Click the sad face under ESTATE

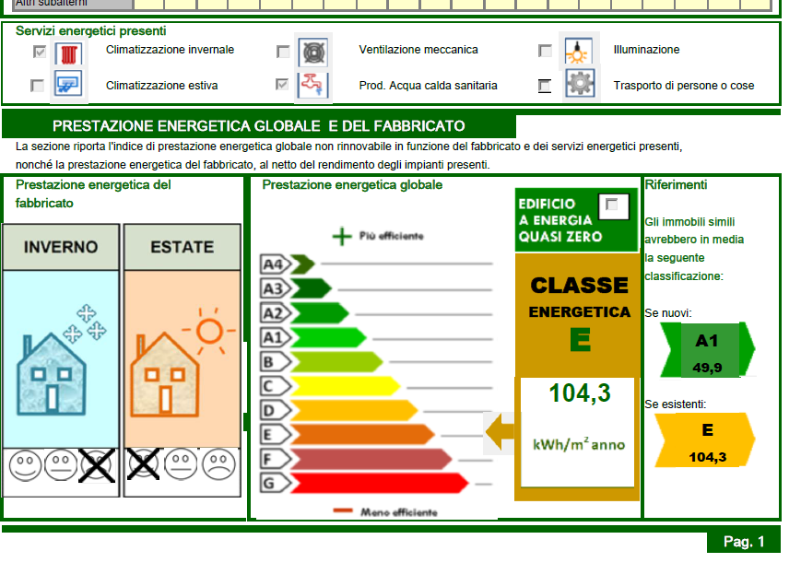[x=218, y=464]
